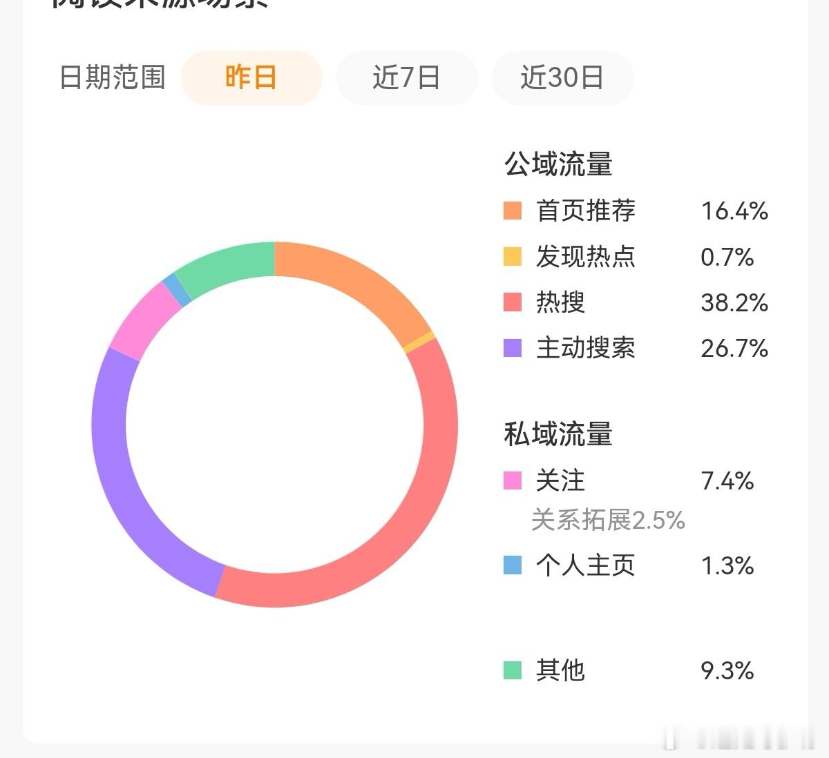Select the 近30日 date range option

[x=562, y=78]
